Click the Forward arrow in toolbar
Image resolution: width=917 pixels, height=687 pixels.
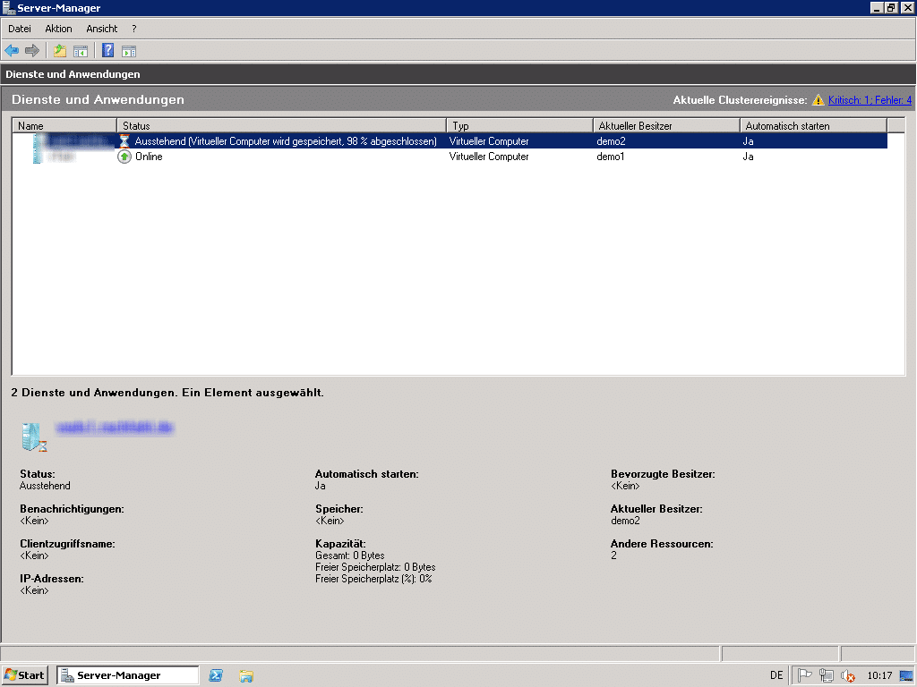pos(32,51)
